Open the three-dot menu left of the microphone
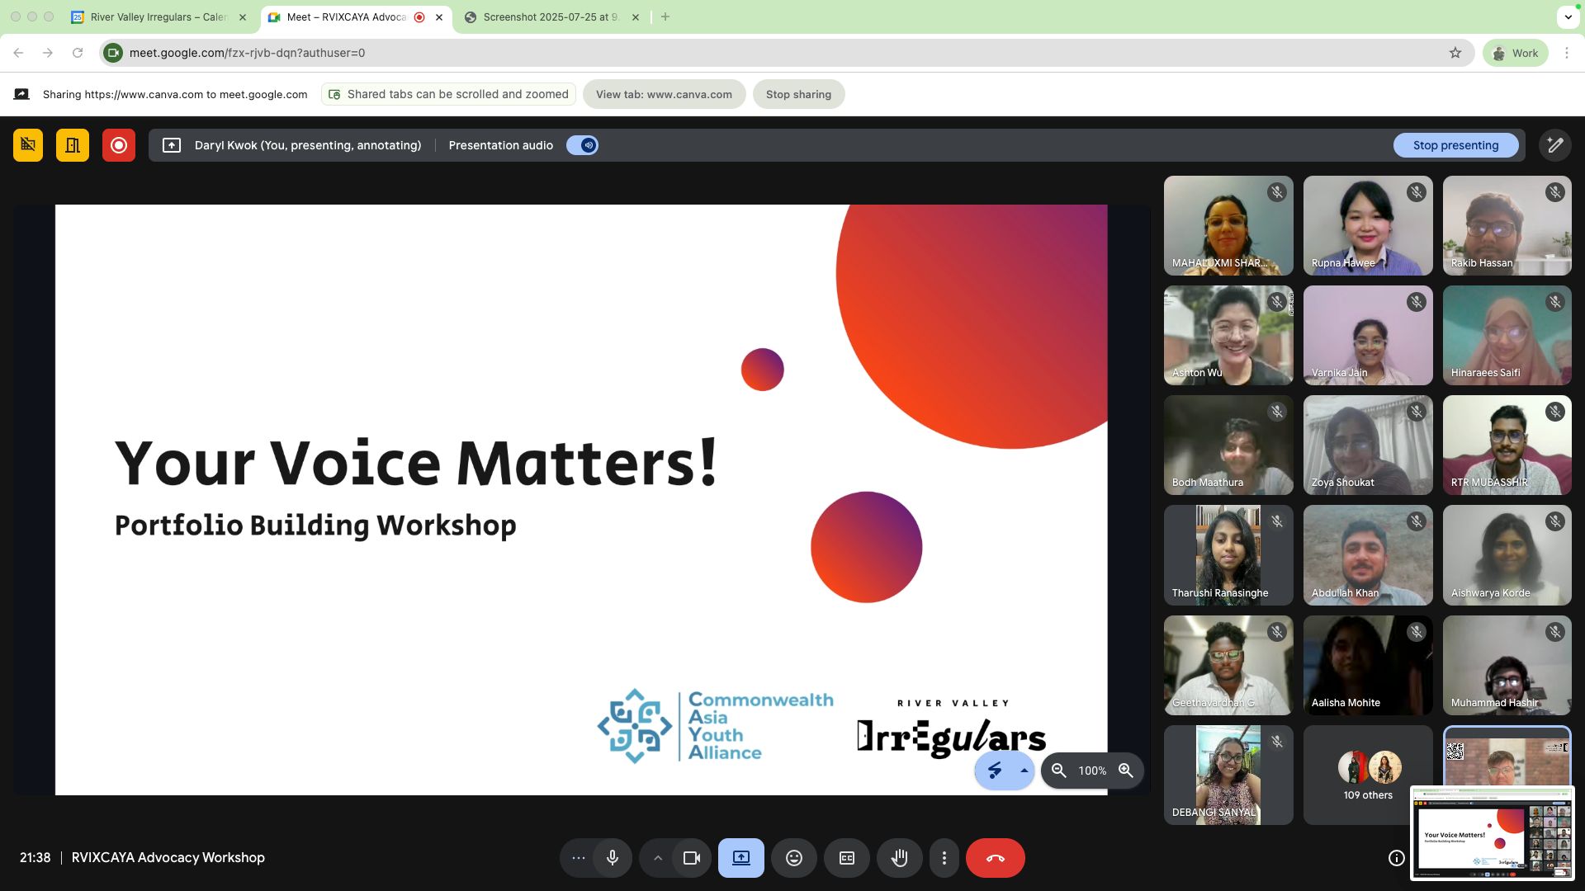Viewport: 1585px width, 891px height. coord(579,858)
